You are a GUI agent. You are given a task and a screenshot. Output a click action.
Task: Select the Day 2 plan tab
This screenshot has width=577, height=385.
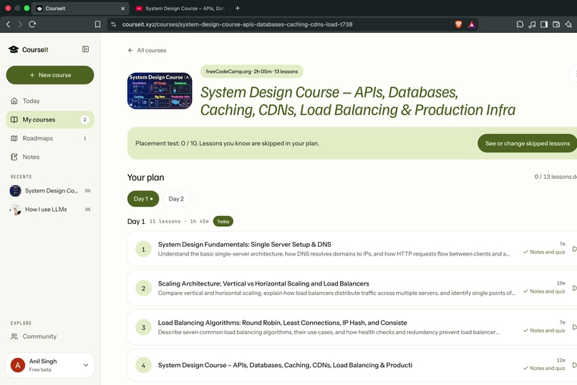(176, 199)
